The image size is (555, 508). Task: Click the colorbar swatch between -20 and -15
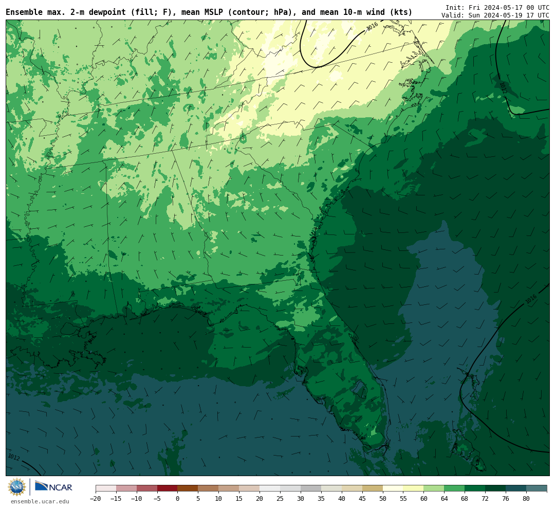coord(106,488)
